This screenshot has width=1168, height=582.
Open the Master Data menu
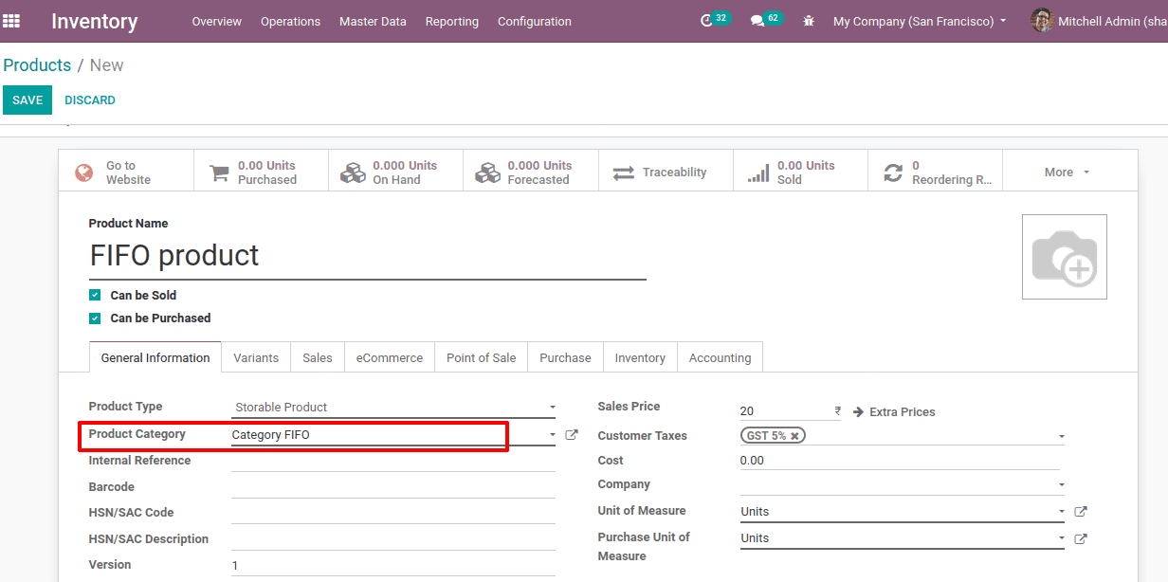coord(373,21)
